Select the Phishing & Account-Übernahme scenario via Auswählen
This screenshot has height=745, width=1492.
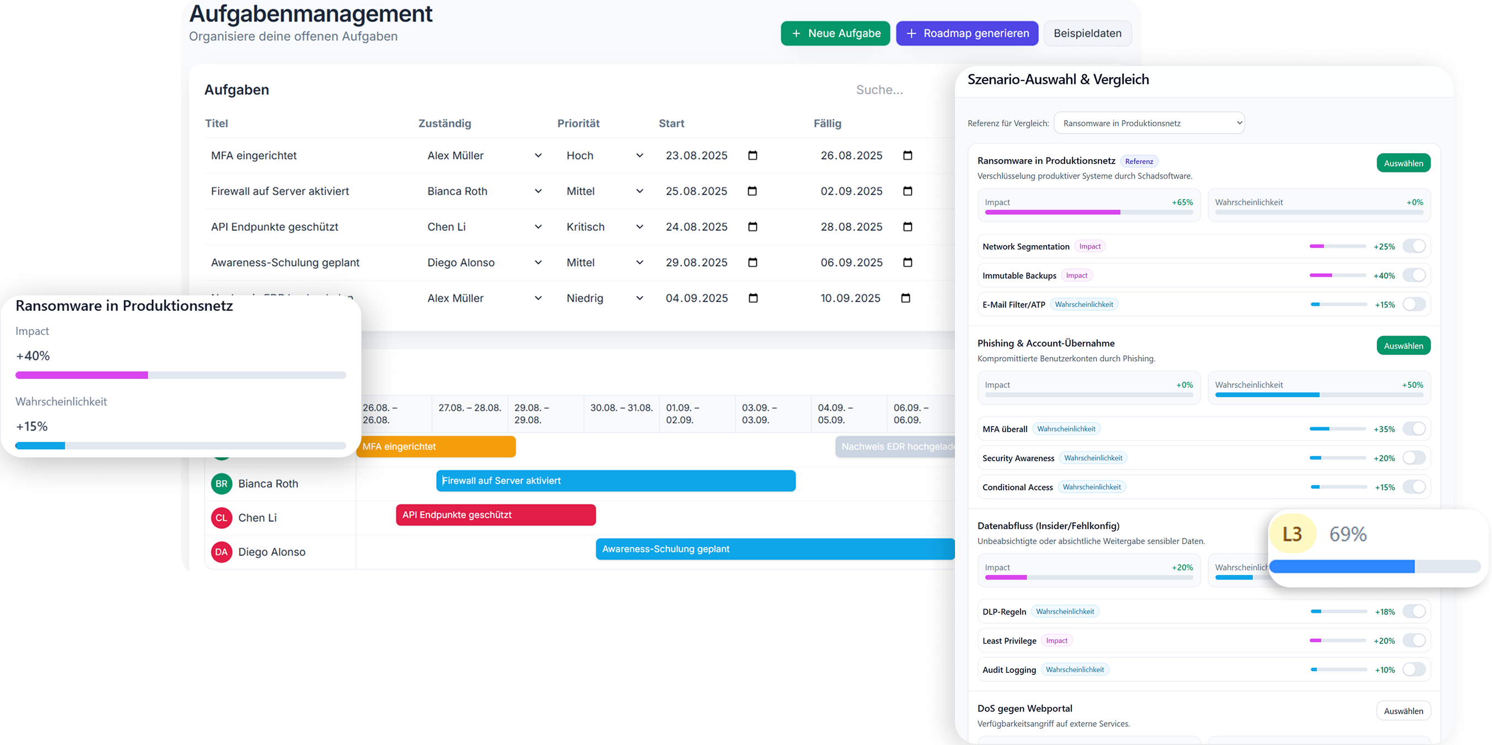[1403, 345]
